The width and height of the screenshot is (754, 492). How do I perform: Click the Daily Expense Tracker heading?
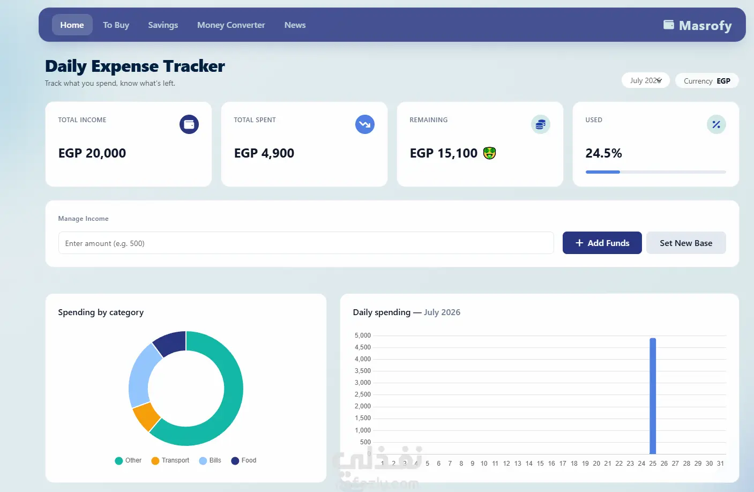(135, 66)
